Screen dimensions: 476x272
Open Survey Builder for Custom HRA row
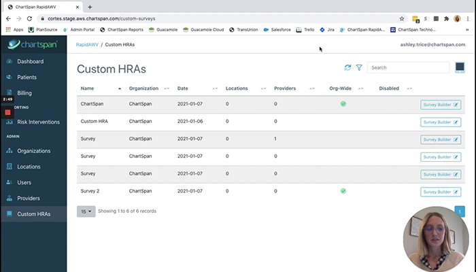pyautogui.click(x=441, y=122)
